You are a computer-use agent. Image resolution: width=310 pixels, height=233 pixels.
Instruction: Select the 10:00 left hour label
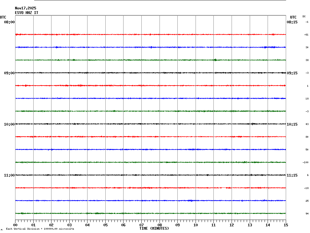[x=9, y=124]
